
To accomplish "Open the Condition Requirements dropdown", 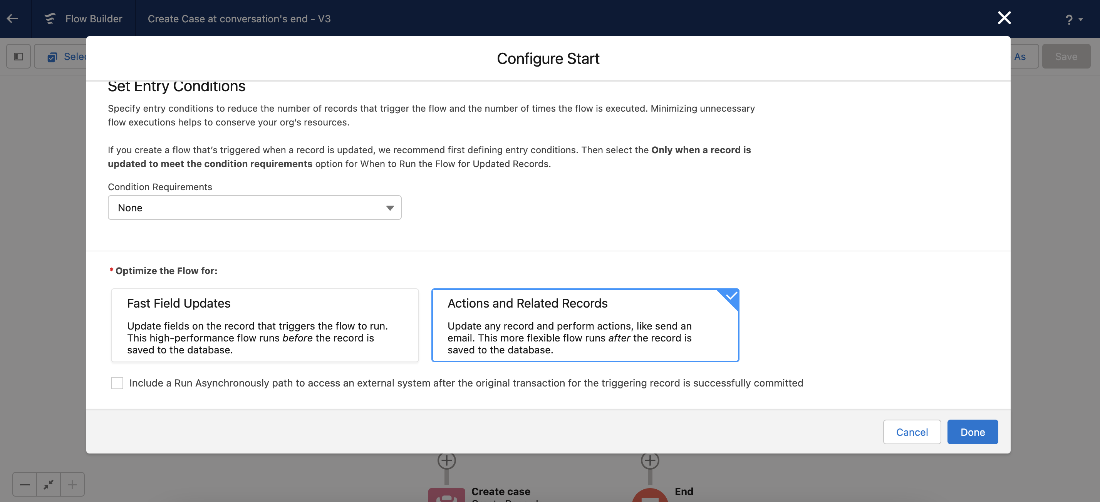I will pos(255,208).
